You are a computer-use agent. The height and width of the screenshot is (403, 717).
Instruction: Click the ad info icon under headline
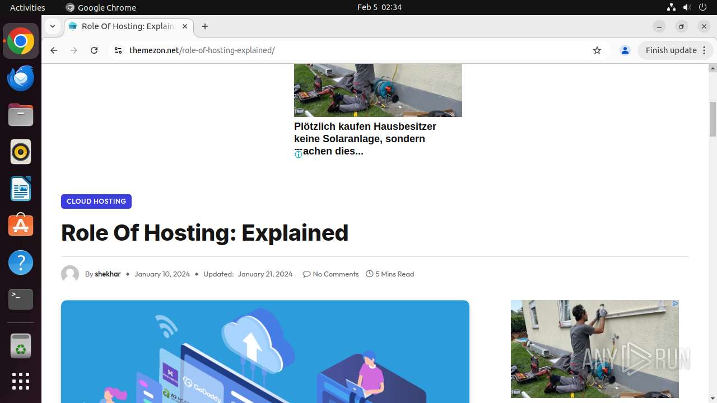coord(299,154)
